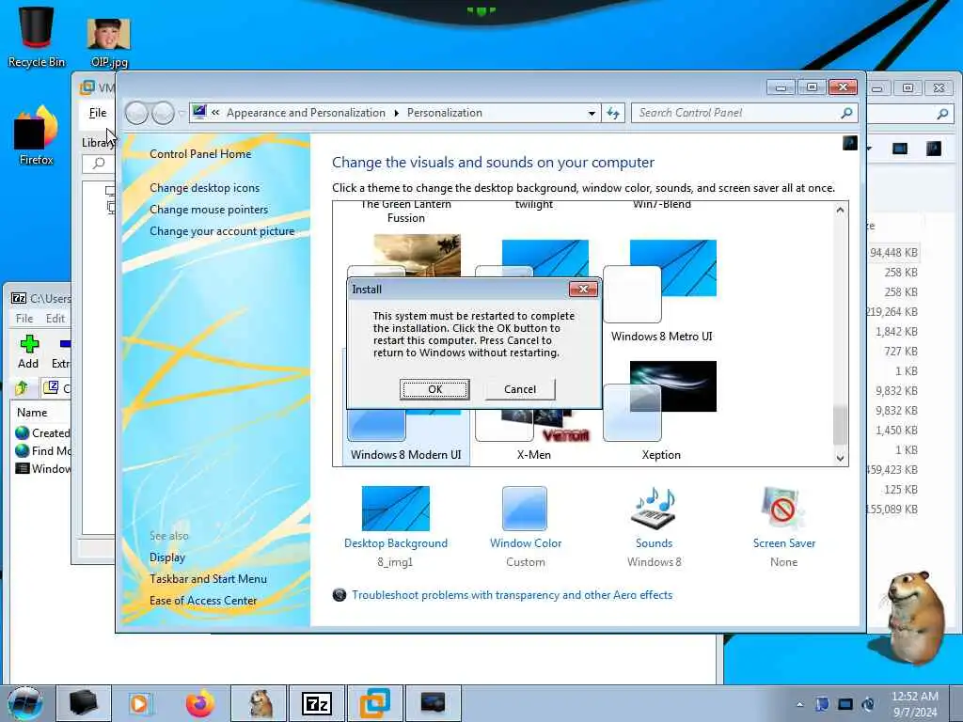Click the search magnifier in background Explorer window

point(942,113)
